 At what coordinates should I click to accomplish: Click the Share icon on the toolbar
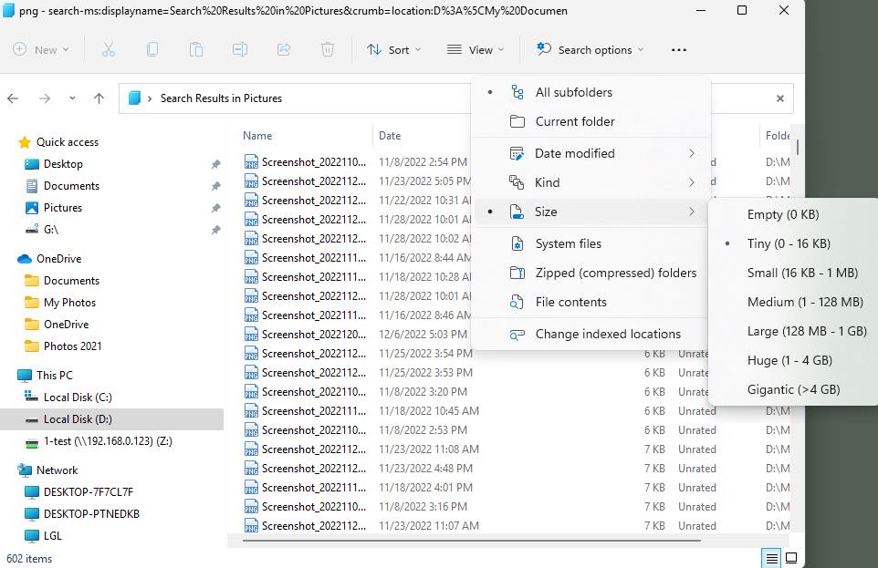click(x=283, y=49)
